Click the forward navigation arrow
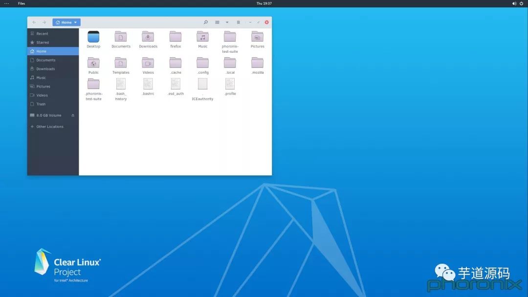 (x=44, y=22)
